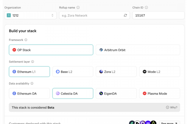Click the Chain ID field showing 15167
This screenshot has height=124, width=187.
coord(158,15)
